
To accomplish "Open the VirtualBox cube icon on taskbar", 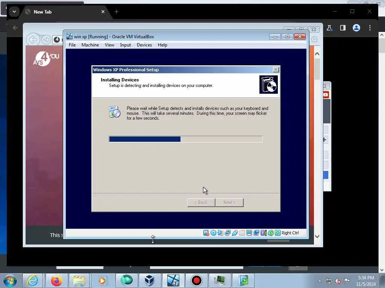I will 149,280.
